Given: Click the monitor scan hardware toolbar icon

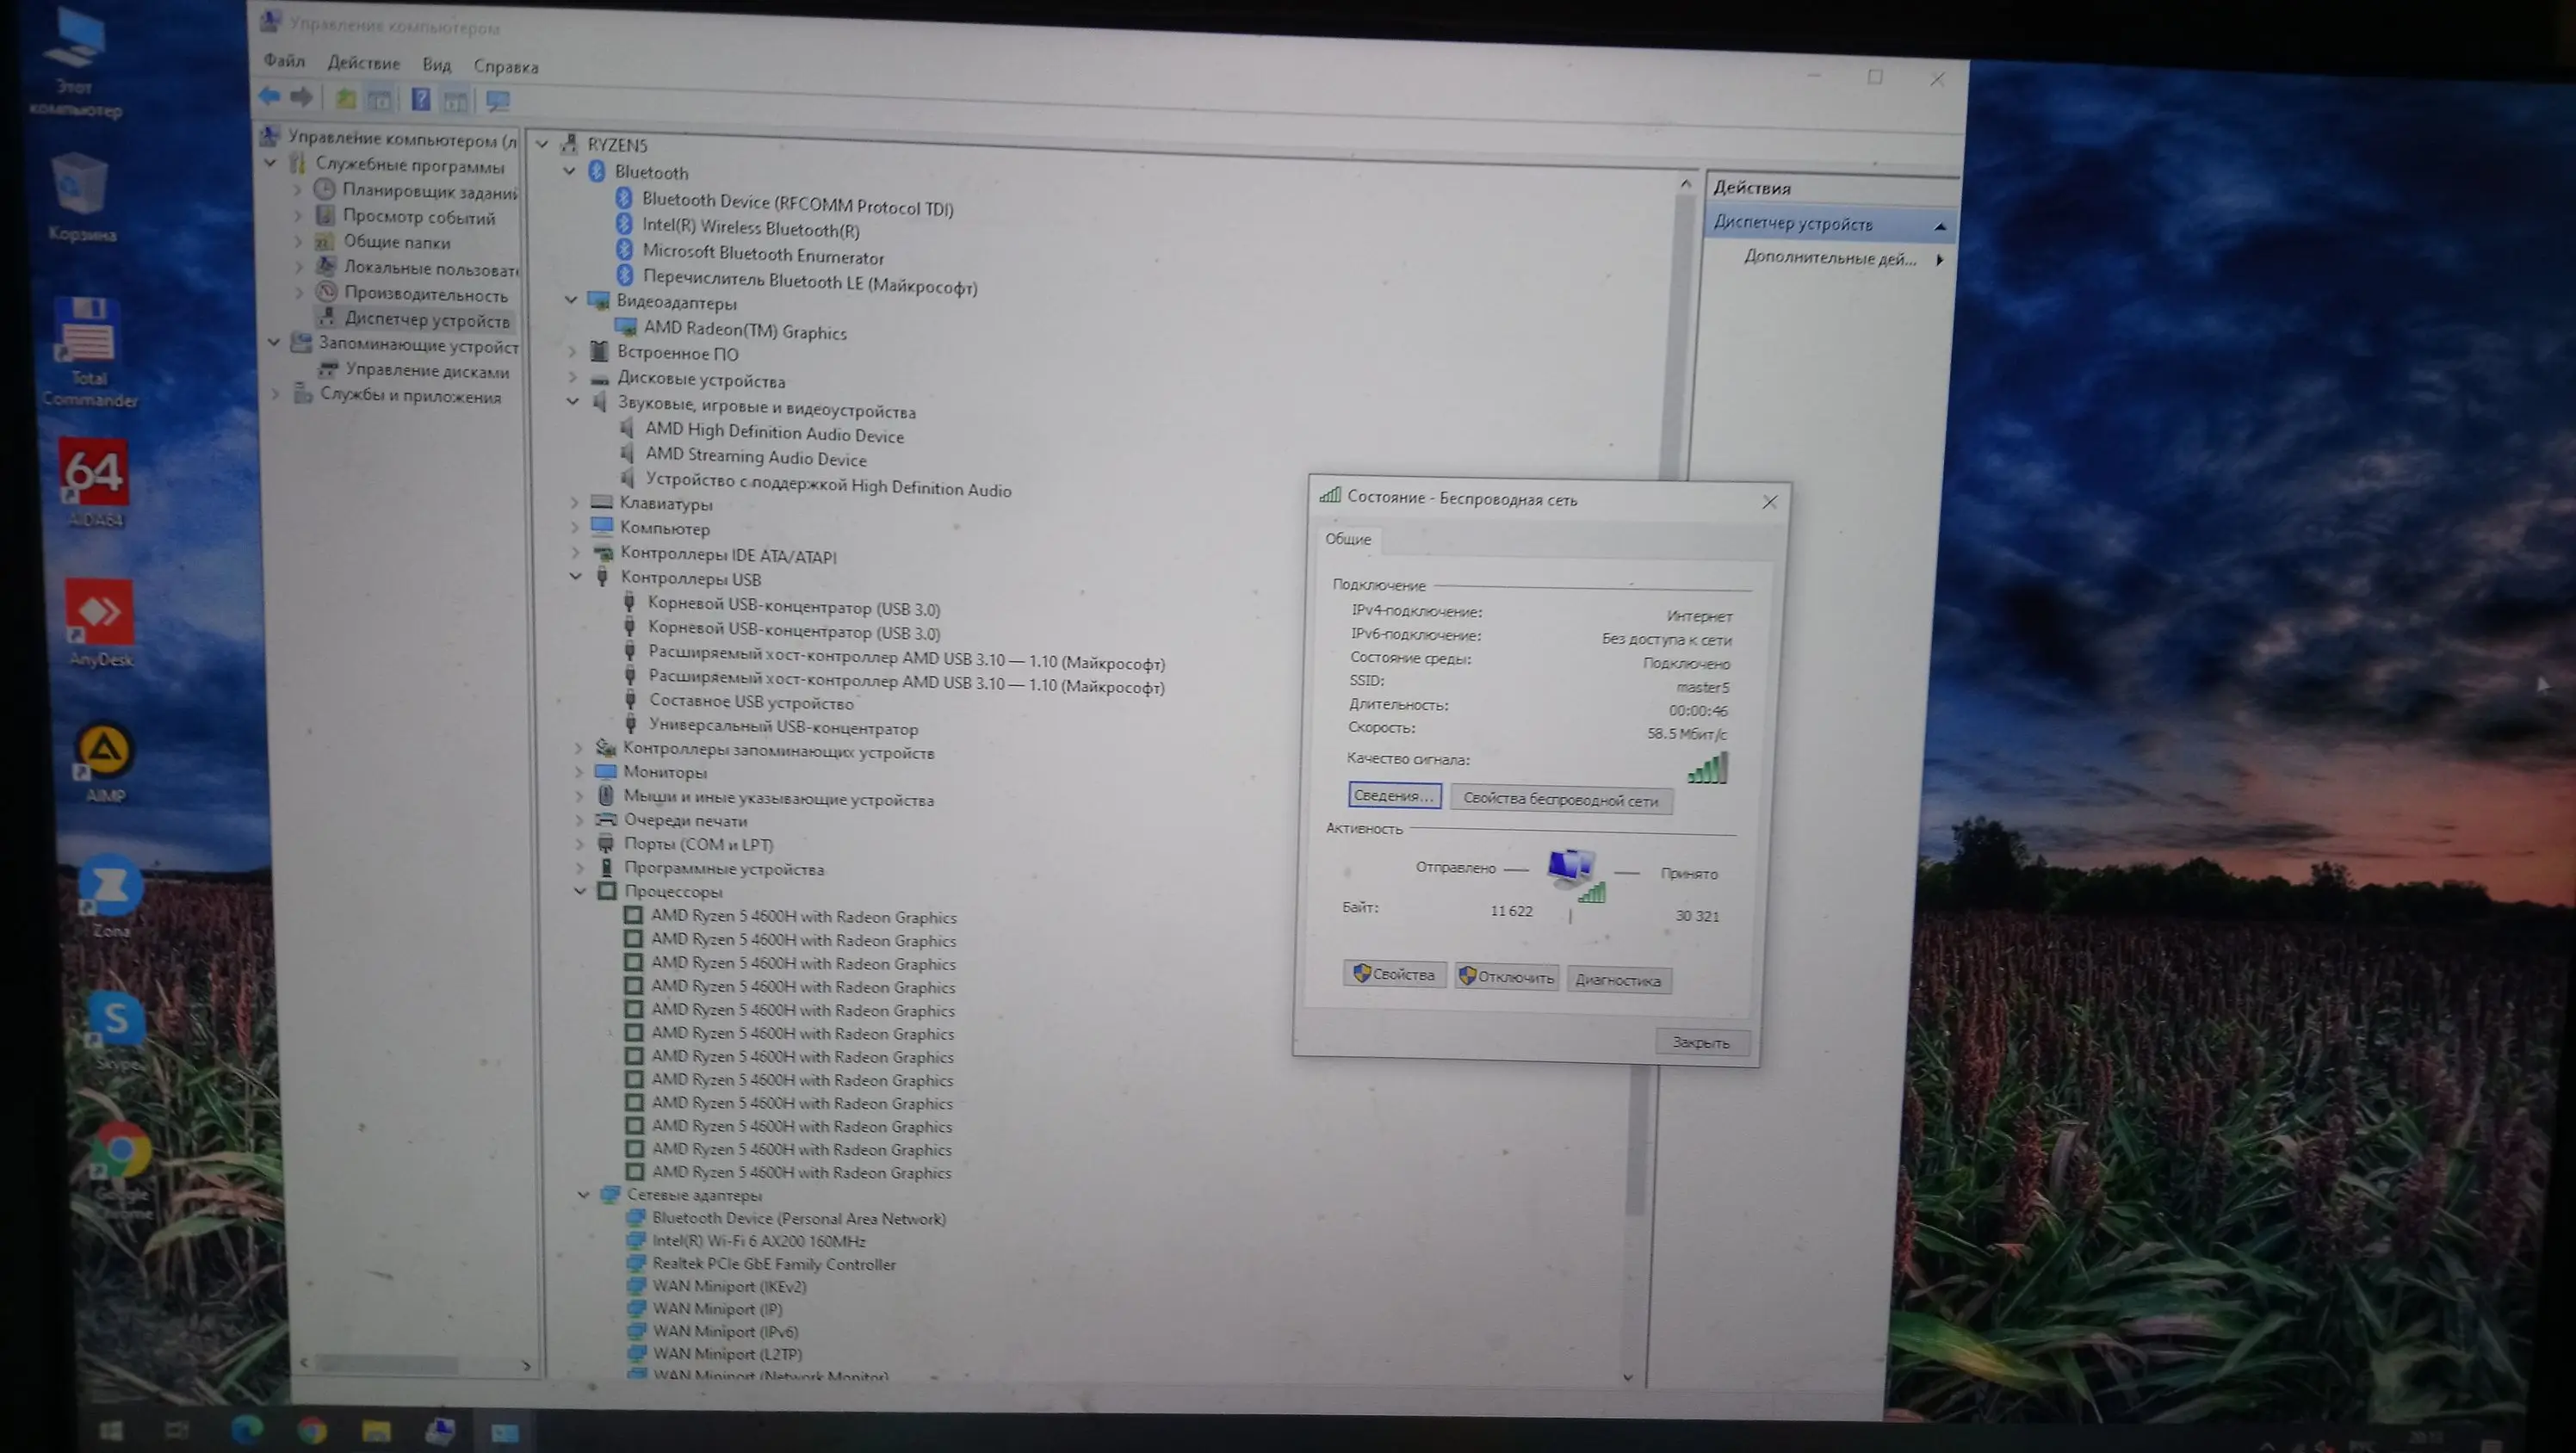Looking at the screenshot, I should point(497,101).
